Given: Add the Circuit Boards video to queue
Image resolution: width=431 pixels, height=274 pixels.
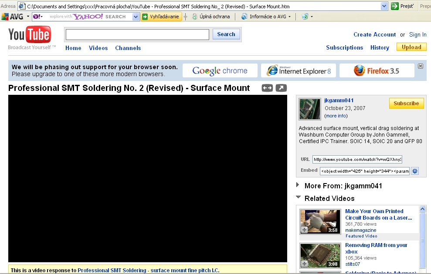Looking at the screenshot, I should 304,230.
